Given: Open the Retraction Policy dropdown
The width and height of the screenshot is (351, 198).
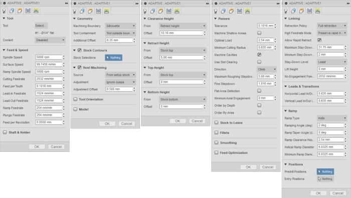Looking at the screenshot, I should point(332,26).
